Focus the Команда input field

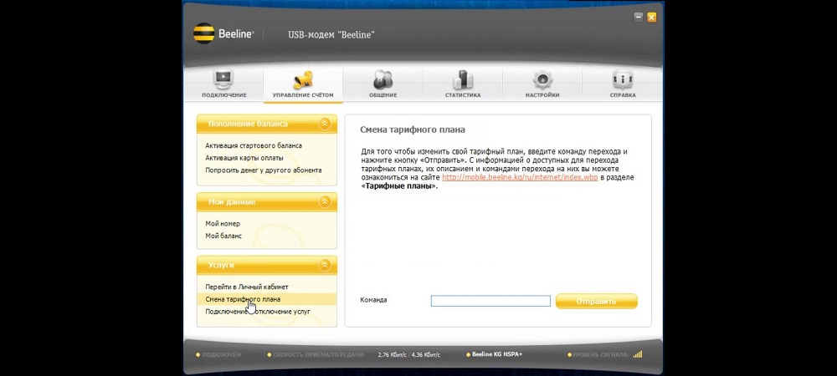tap(490, 301)
